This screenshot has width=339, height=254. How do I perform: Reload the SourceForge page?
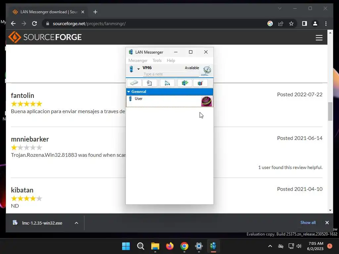34,23
